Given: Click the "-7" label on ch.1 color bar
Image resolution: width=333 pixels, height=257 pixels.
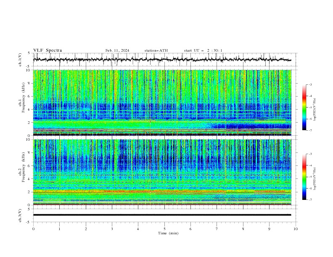Looking at the screenshot, I should pyautogui.click(x=310, y=130).
